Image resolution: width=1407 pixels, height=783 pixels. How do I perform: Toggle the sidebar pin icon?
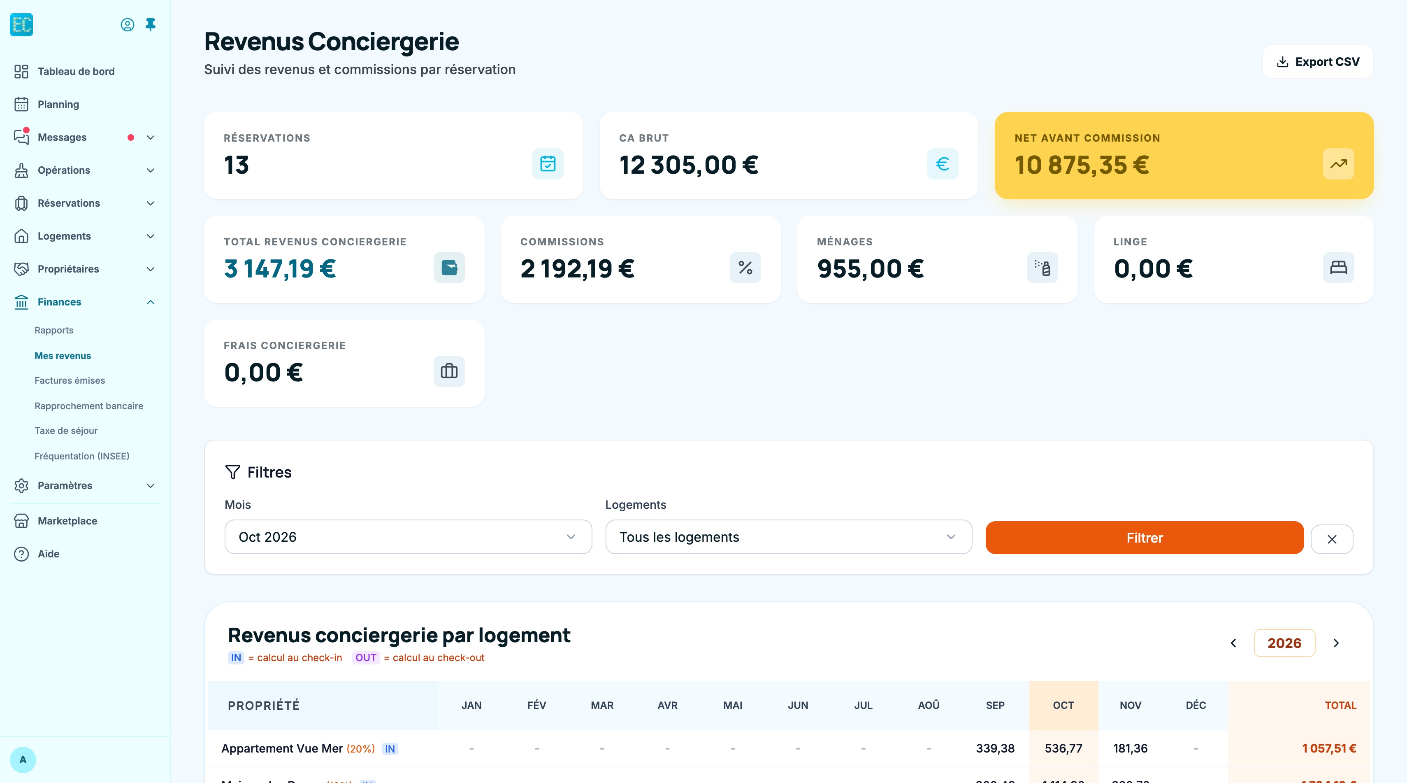(x=151, y=25)
